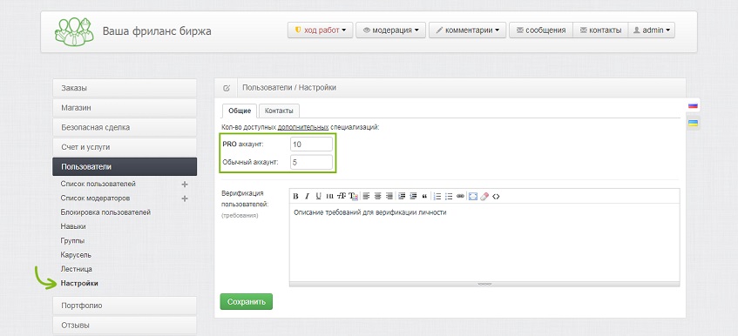The image size is (738, 336).
Task: Open Блокировка пользователей
Action: (105, 212)
